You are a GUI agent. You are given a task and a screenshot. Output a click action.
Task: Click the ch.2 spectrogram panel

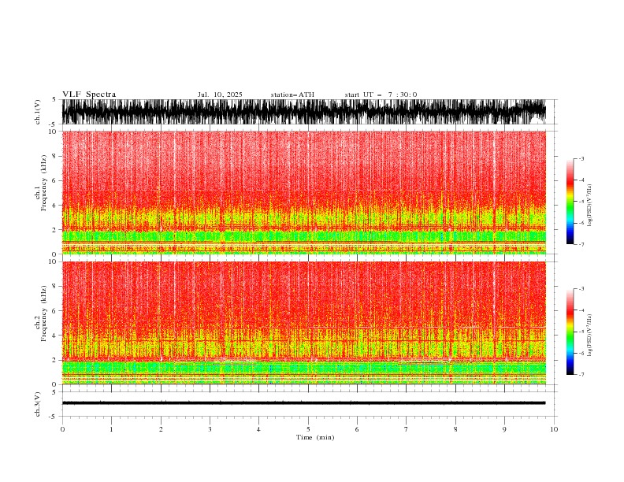[x=304, y=323]
